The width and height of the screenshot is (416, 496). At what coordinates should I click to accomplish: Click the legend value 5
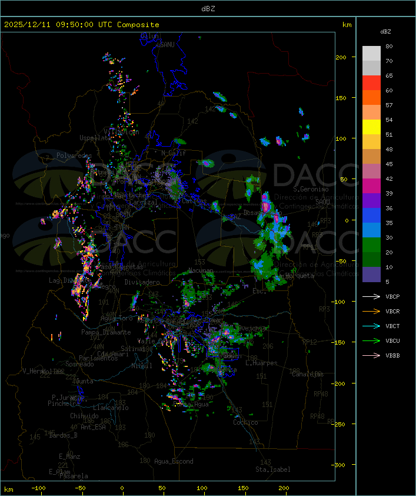(387, 282)
